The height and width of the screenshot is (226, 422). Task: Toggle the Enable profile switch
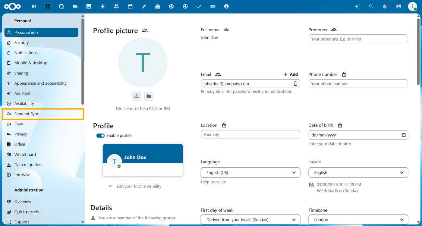[100, 136]
